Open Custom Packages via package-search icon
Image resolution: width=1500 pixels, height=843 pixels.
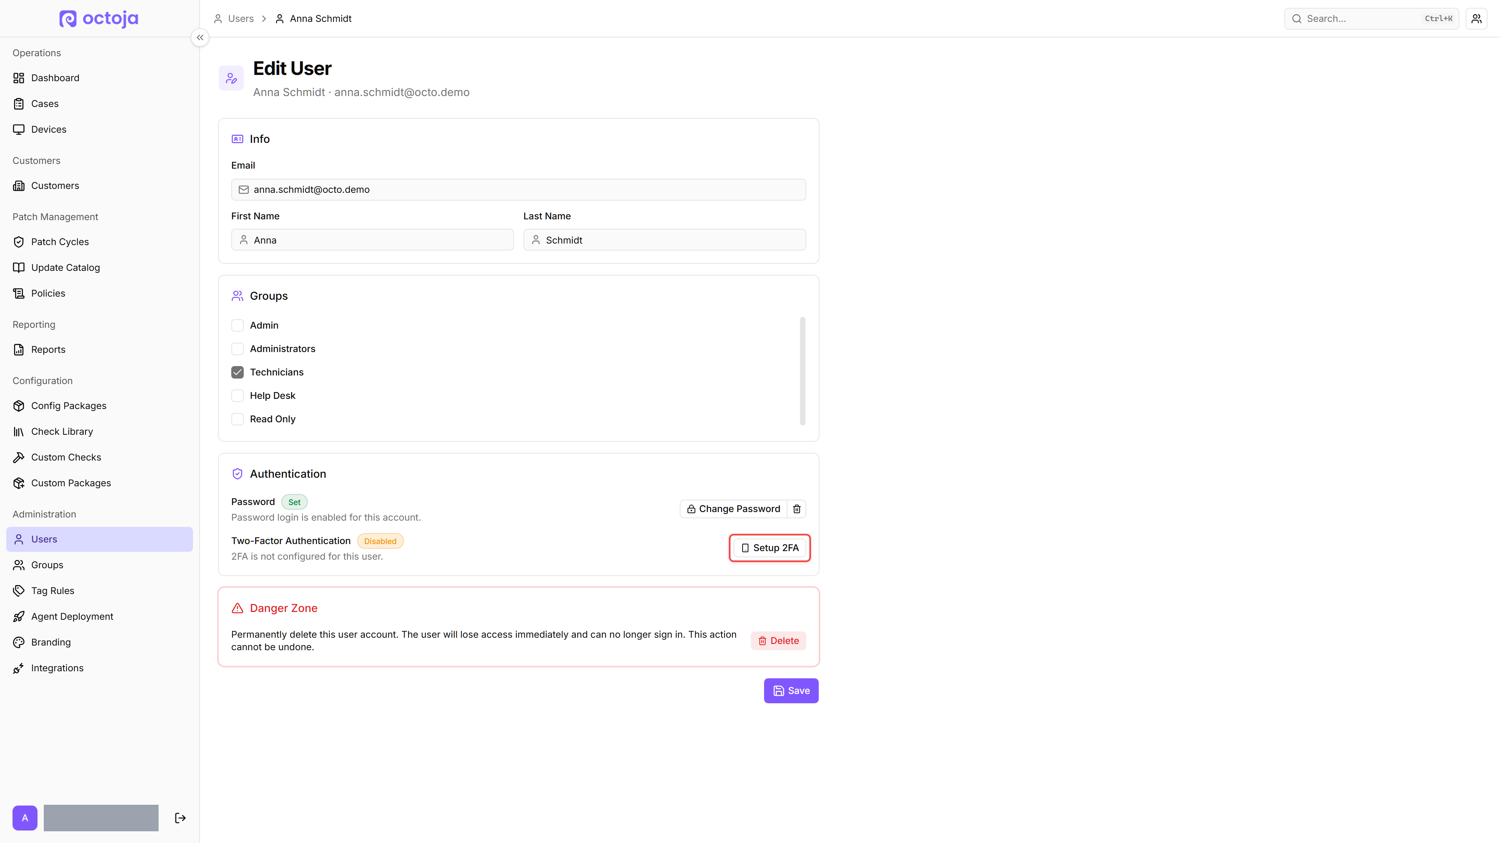(19, 483)
